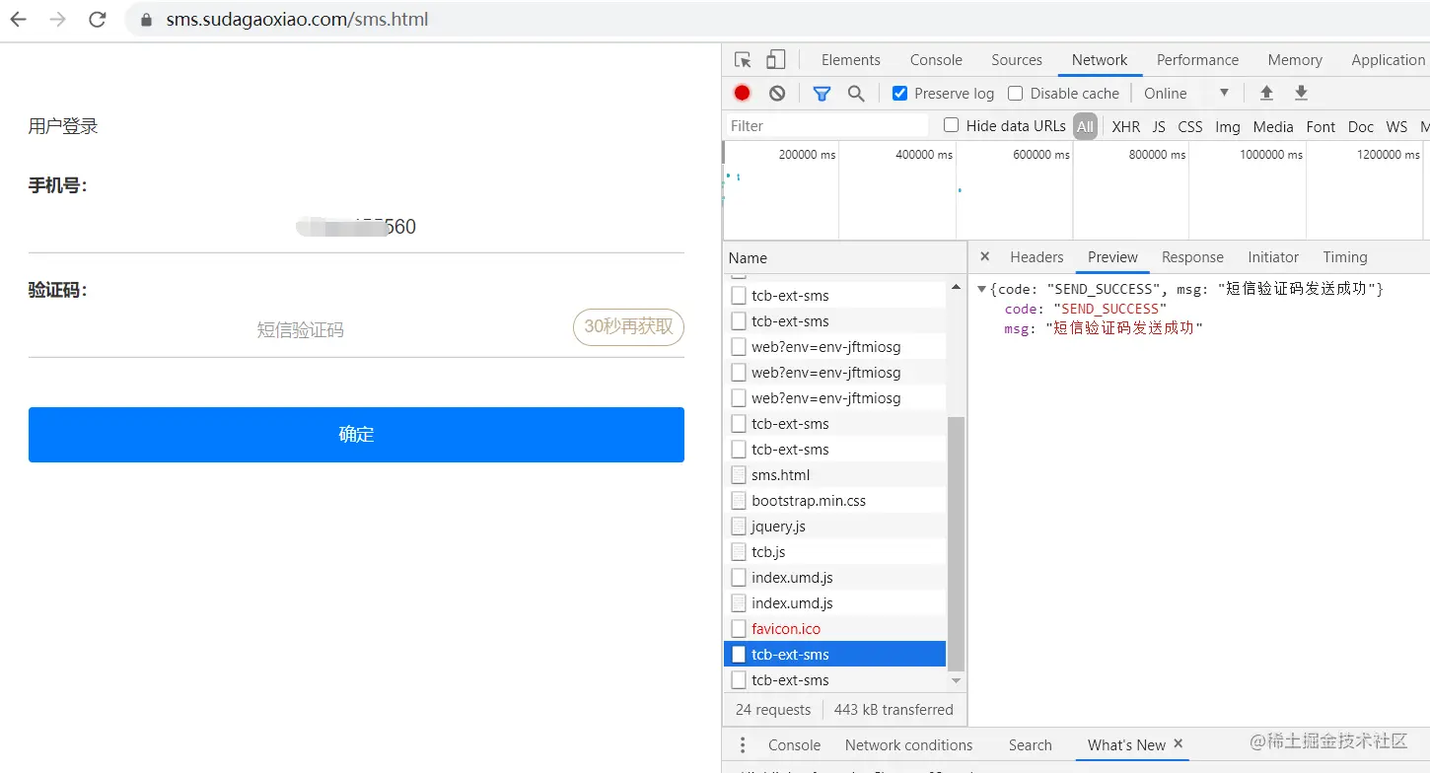
Task: Toggle the device toolbar icon
Action: (776, 60)
